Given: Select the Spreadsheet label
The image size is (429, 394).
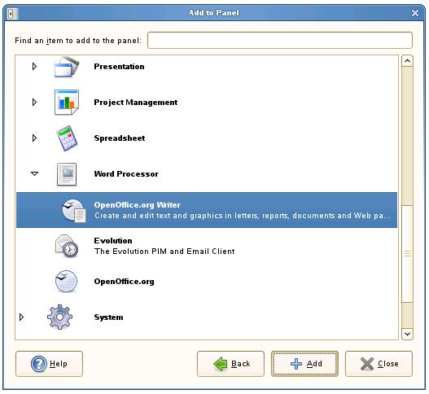Looking at the screenshot, I should pyautogui.click(x=120, y=138).
